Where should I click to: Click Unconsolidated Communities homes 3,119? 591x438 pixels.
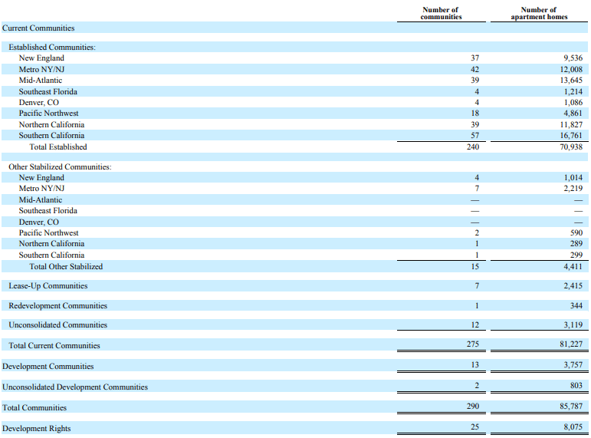click(x=573, y=324)
